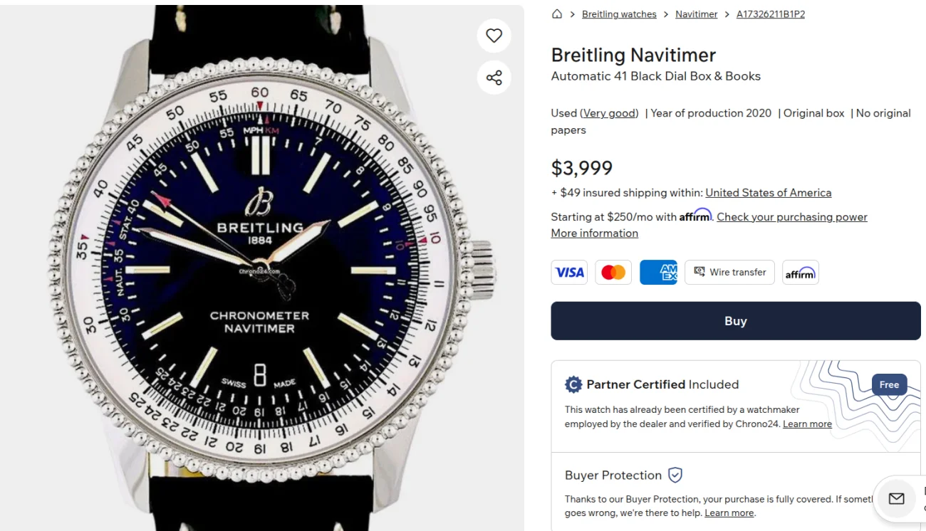Go to home via house breadcrumb icon
The width and height of the screenshot is (926, 531).
pyautogui.click(x=557, y=14)
